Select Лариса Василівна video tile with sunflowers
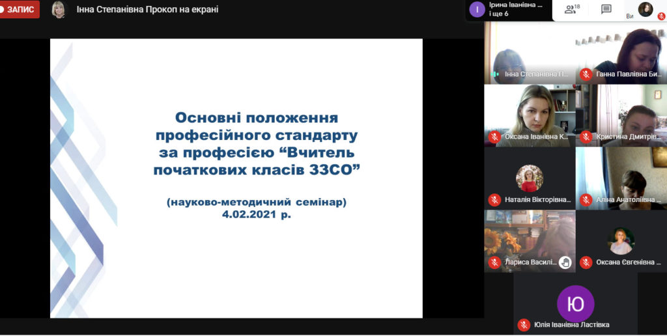This screenshot has width=667, height=336. point(530,241)
